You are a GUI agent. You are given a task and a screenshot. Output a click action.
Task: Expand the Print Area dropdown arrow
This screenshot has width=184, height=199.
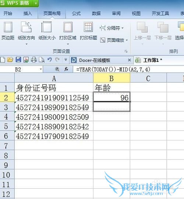(x=68, y=44)
